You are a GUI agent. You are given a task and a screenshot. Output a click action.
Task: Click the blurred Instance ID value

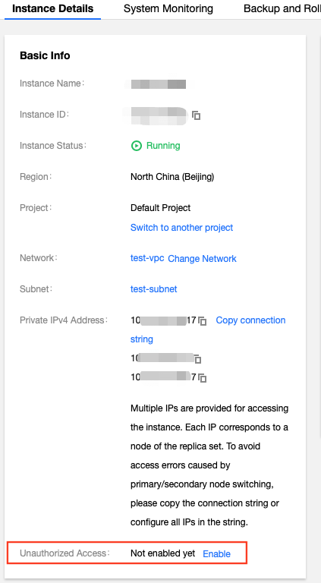click(156, 115)
